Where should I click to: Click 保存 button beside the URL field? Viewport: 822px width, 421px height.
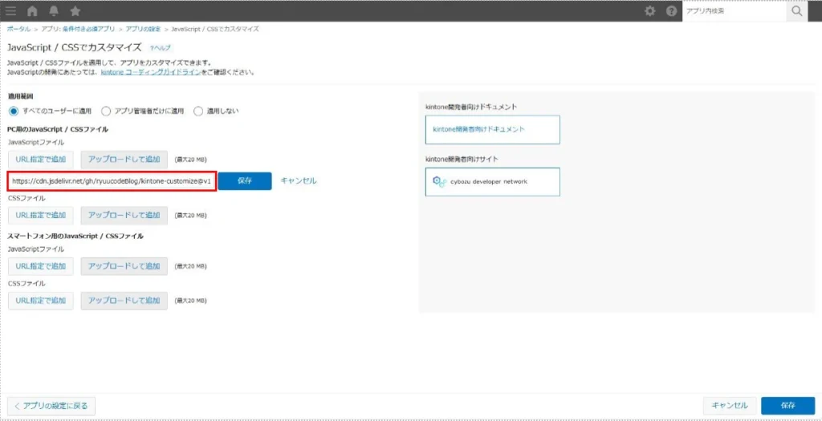[245, 180]
